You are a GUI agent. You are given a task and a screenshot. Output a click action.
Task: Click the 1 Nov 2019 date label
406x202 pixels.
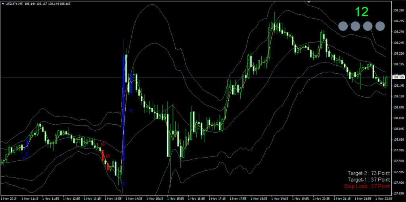coord(9,198)
